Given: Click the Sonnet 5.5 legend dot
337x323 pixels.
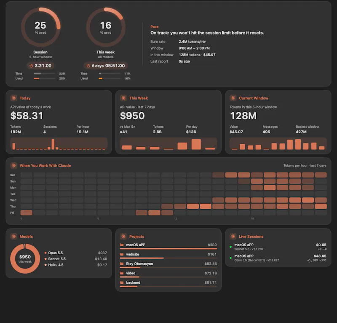Looking at the screenshot, I should pos(45,259).
